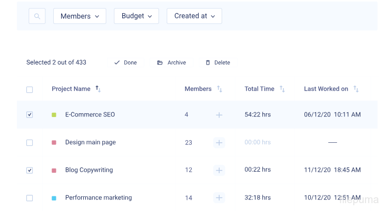Uncheck the E-Commerce SEO checkbox
Image resolution: width=385 pixels, height=211 pixels.
(29, 115)
